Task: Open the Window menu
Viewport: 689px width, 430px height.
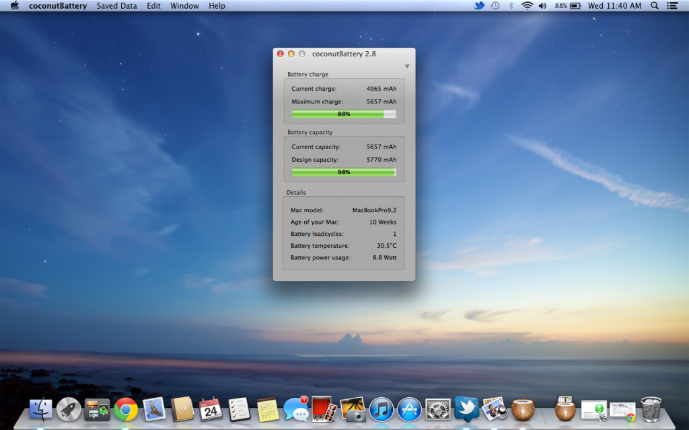Action: [x=184, y=5]
